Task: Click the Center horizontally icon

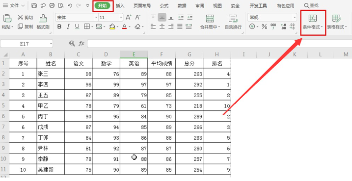Action: [162, 26]
